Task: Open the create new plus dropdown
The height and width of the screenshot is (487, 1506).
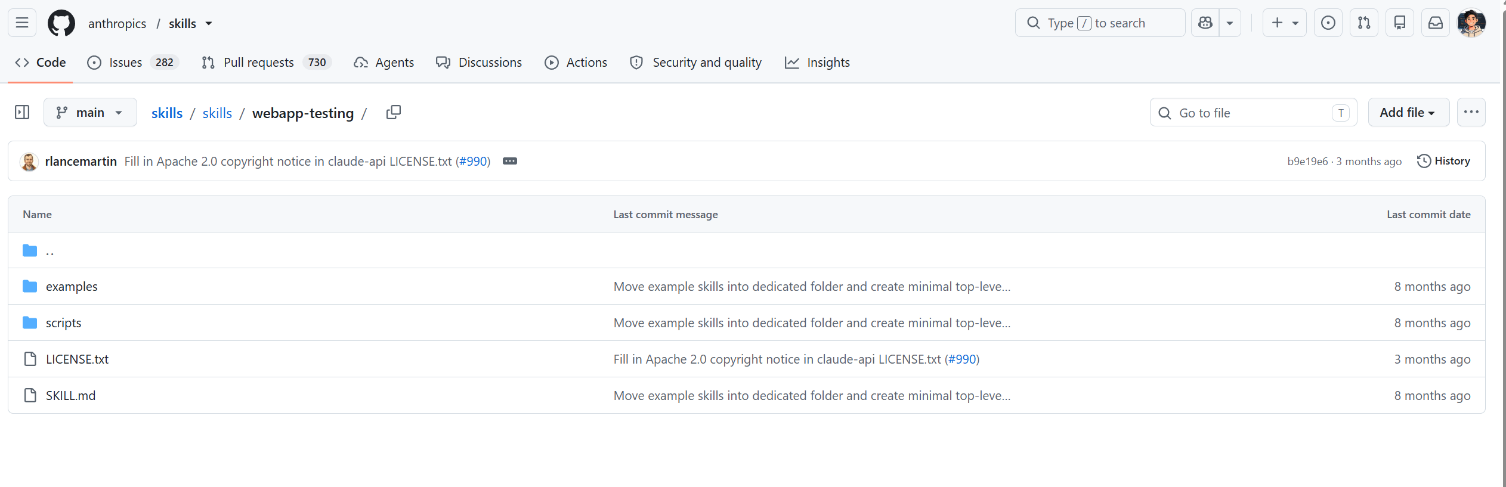Action: 1285,23
